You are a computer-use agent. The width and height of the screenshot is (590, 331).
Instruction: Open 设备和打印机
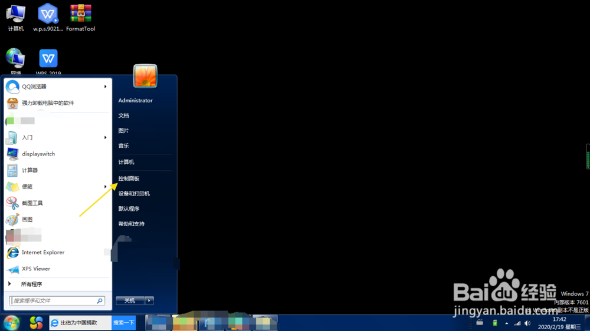point(135,194)
